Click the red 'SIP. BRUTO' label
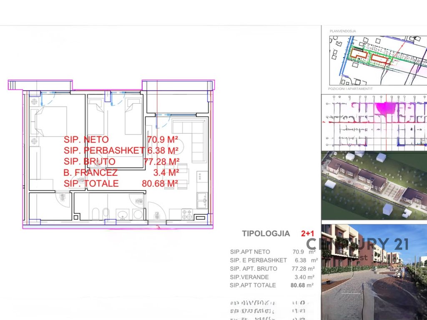 pyautogui.click(x=90, y=161)
